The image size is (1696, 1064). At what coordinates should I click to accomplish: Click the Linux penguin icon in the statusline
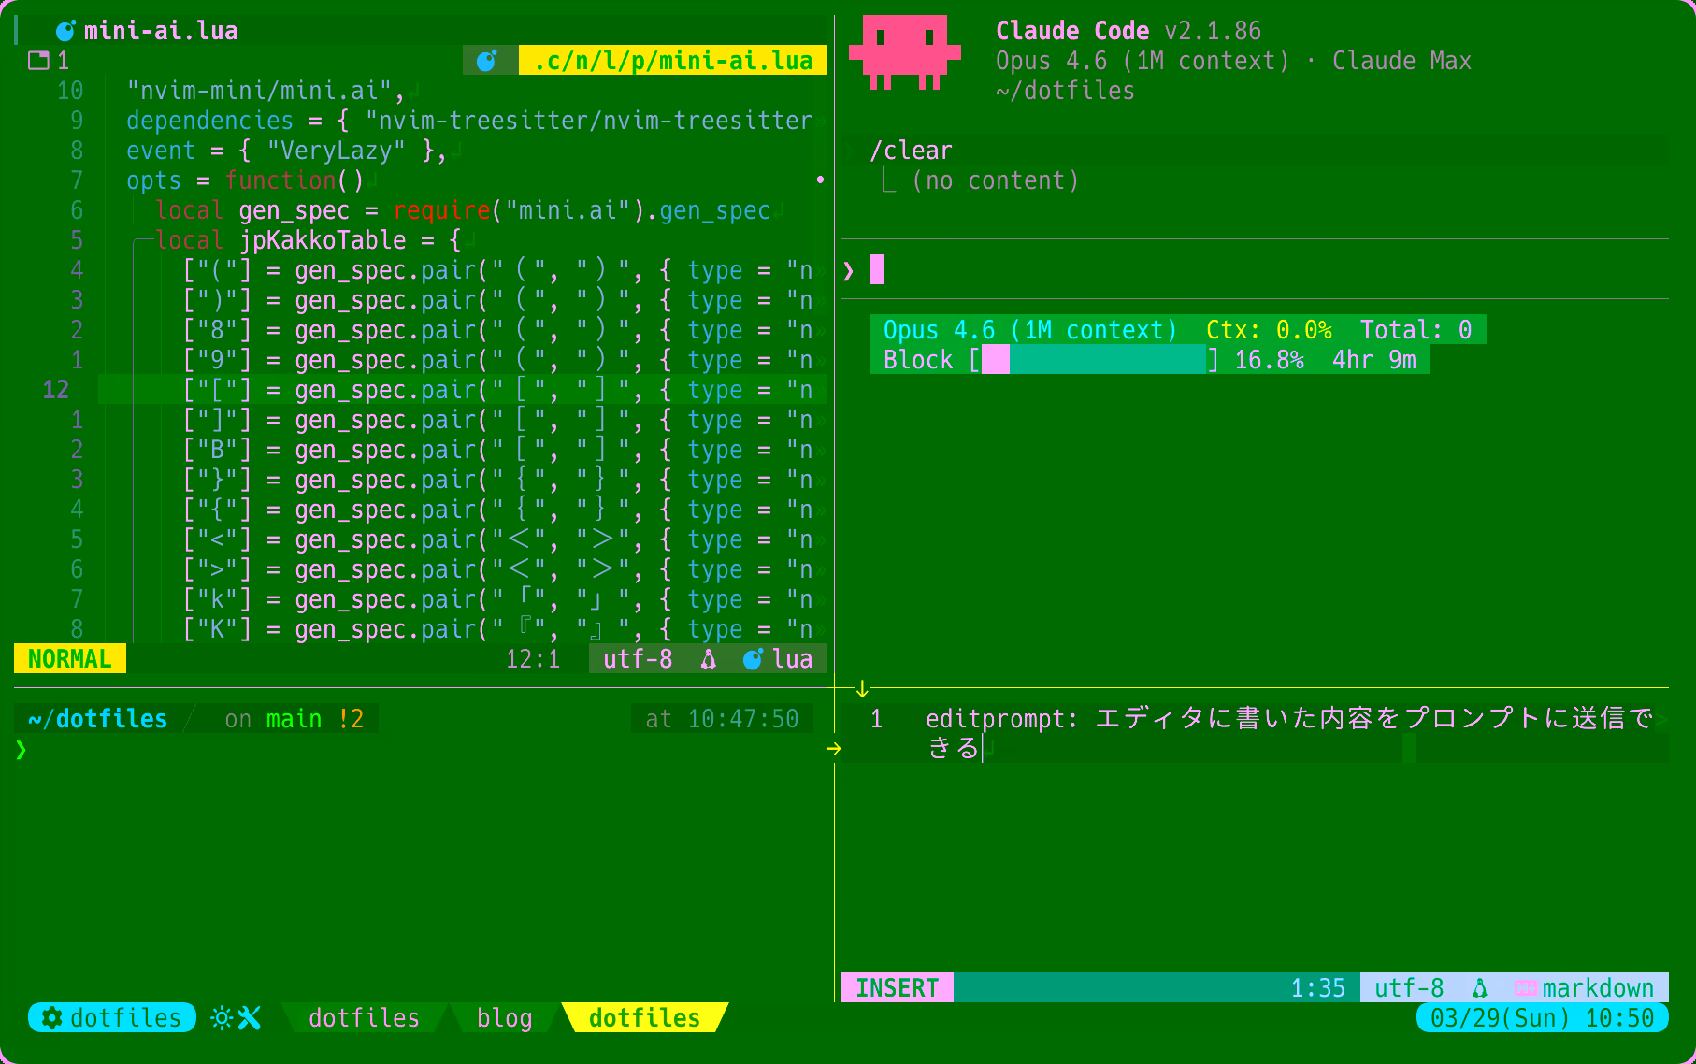click(708, 659)
